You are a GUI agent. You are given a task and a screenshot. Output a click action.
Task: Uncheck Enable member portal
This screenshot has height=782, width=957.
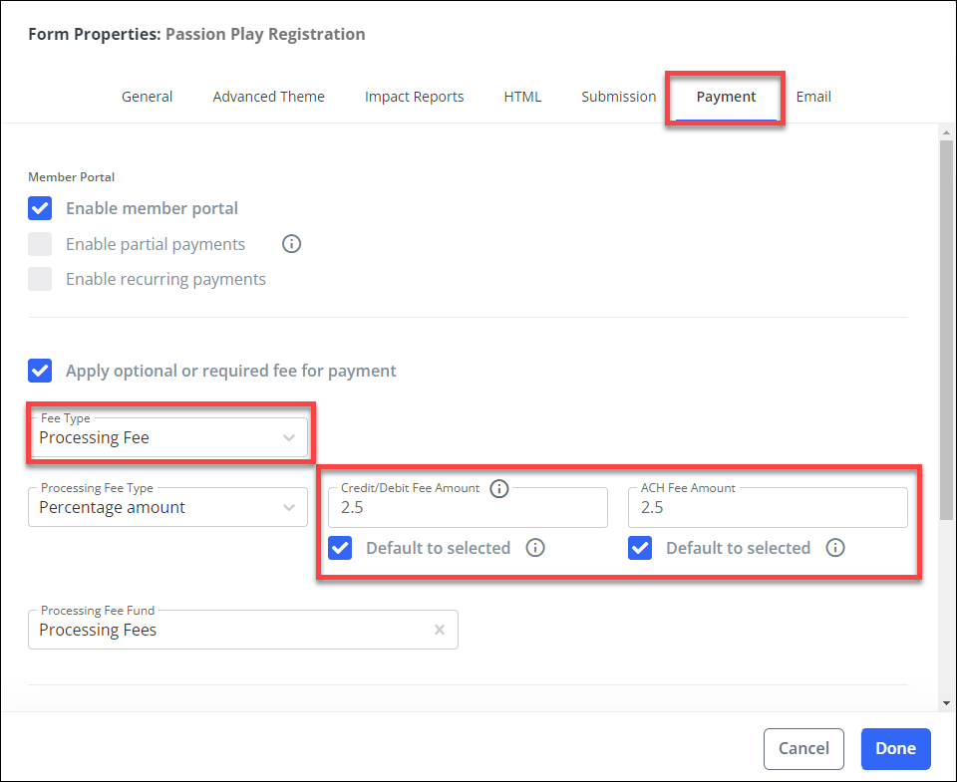pos(40,208)
